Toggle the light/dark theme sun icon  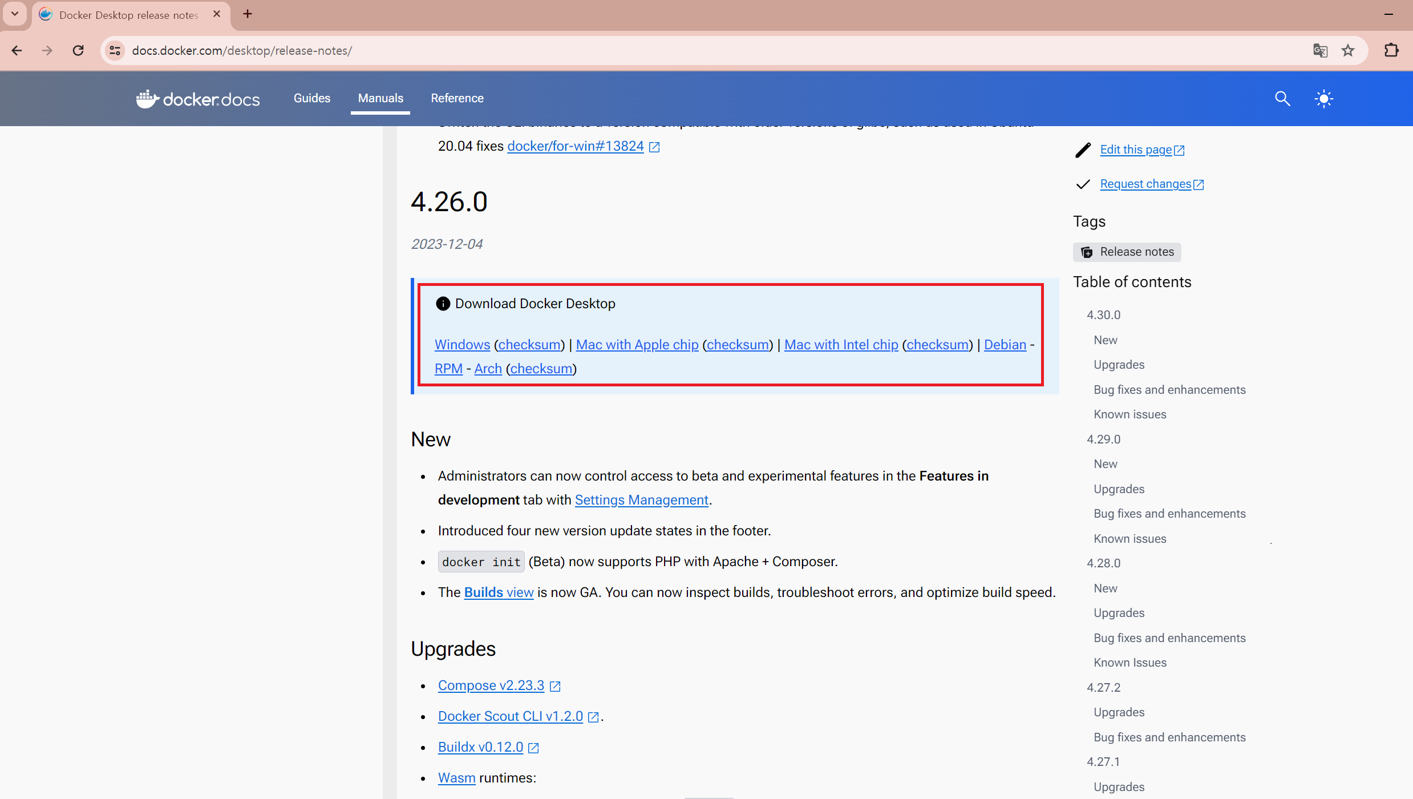click(1323, 99)
